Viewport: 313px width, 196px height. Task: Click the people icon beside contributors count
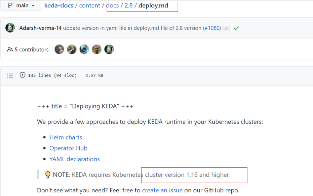tap(10, 50)
